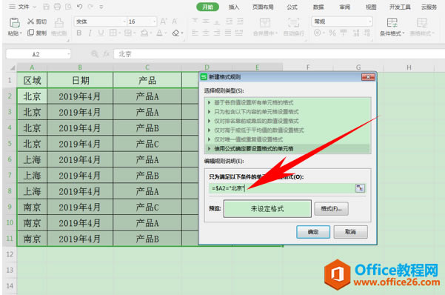The image size is (445, 295).
Task: Click the formula bar showing 北京
Action: click(279, 54)
